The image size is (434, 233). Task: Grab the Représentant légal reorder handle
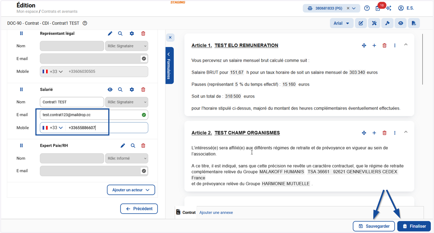(21, 33)
